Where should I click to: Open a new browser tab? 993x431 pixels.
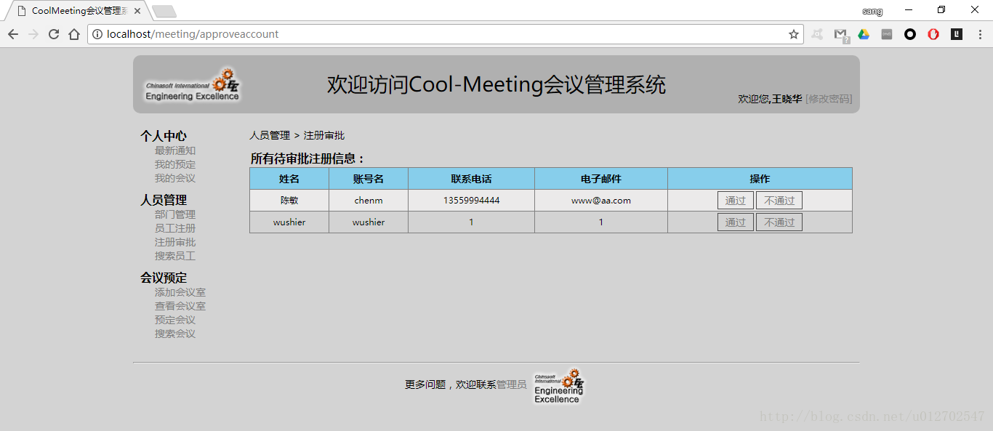point(164,12)
